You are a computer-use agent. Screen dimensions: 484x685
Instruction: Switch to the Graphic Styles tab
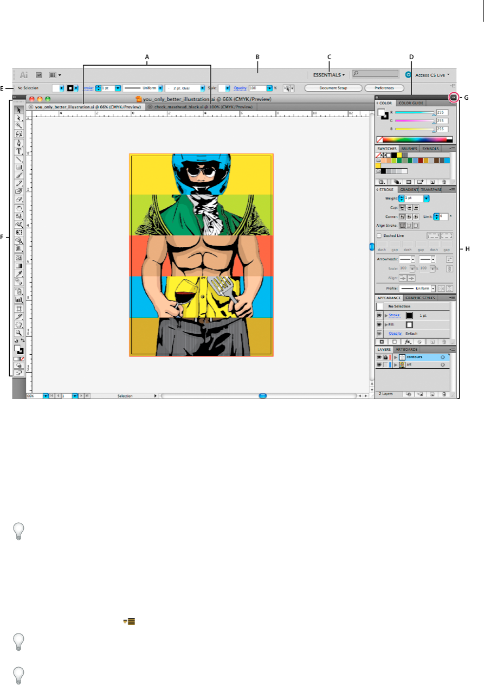[x=421, y=298]
